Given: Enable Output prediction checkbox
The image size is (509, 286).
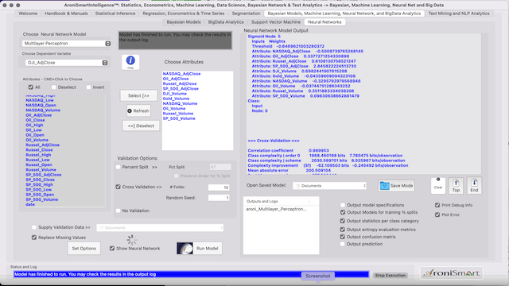Looking at the screenshot, I should point(343,244).
